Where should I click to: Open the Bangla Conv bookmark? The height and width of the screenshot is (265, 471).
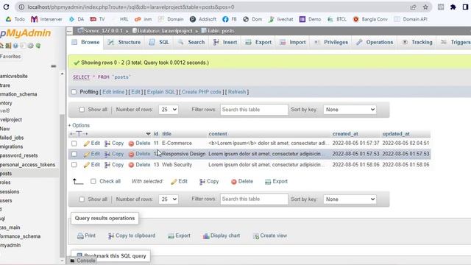(370, 19)
